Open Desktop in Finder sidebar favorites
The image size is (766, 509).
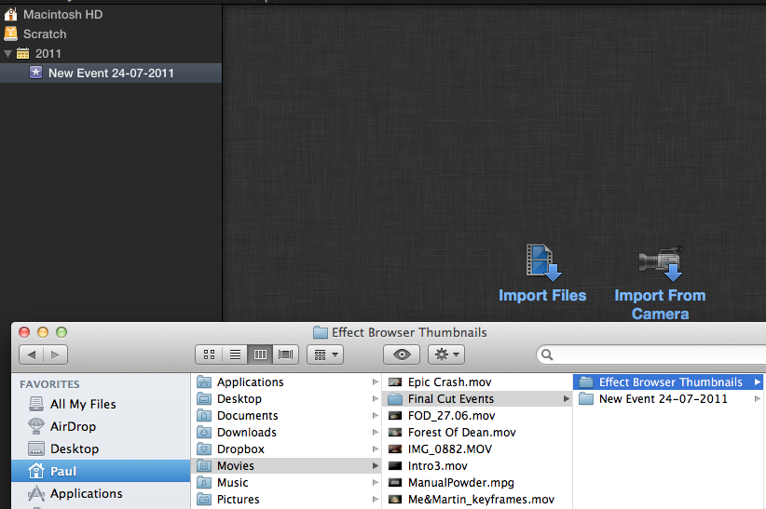(x=101, y=449)
